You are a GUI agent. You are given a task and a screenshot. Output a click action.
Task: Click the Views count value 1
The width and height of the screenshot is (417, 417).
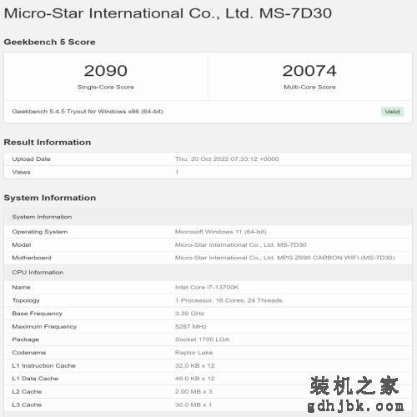[177, 172]
